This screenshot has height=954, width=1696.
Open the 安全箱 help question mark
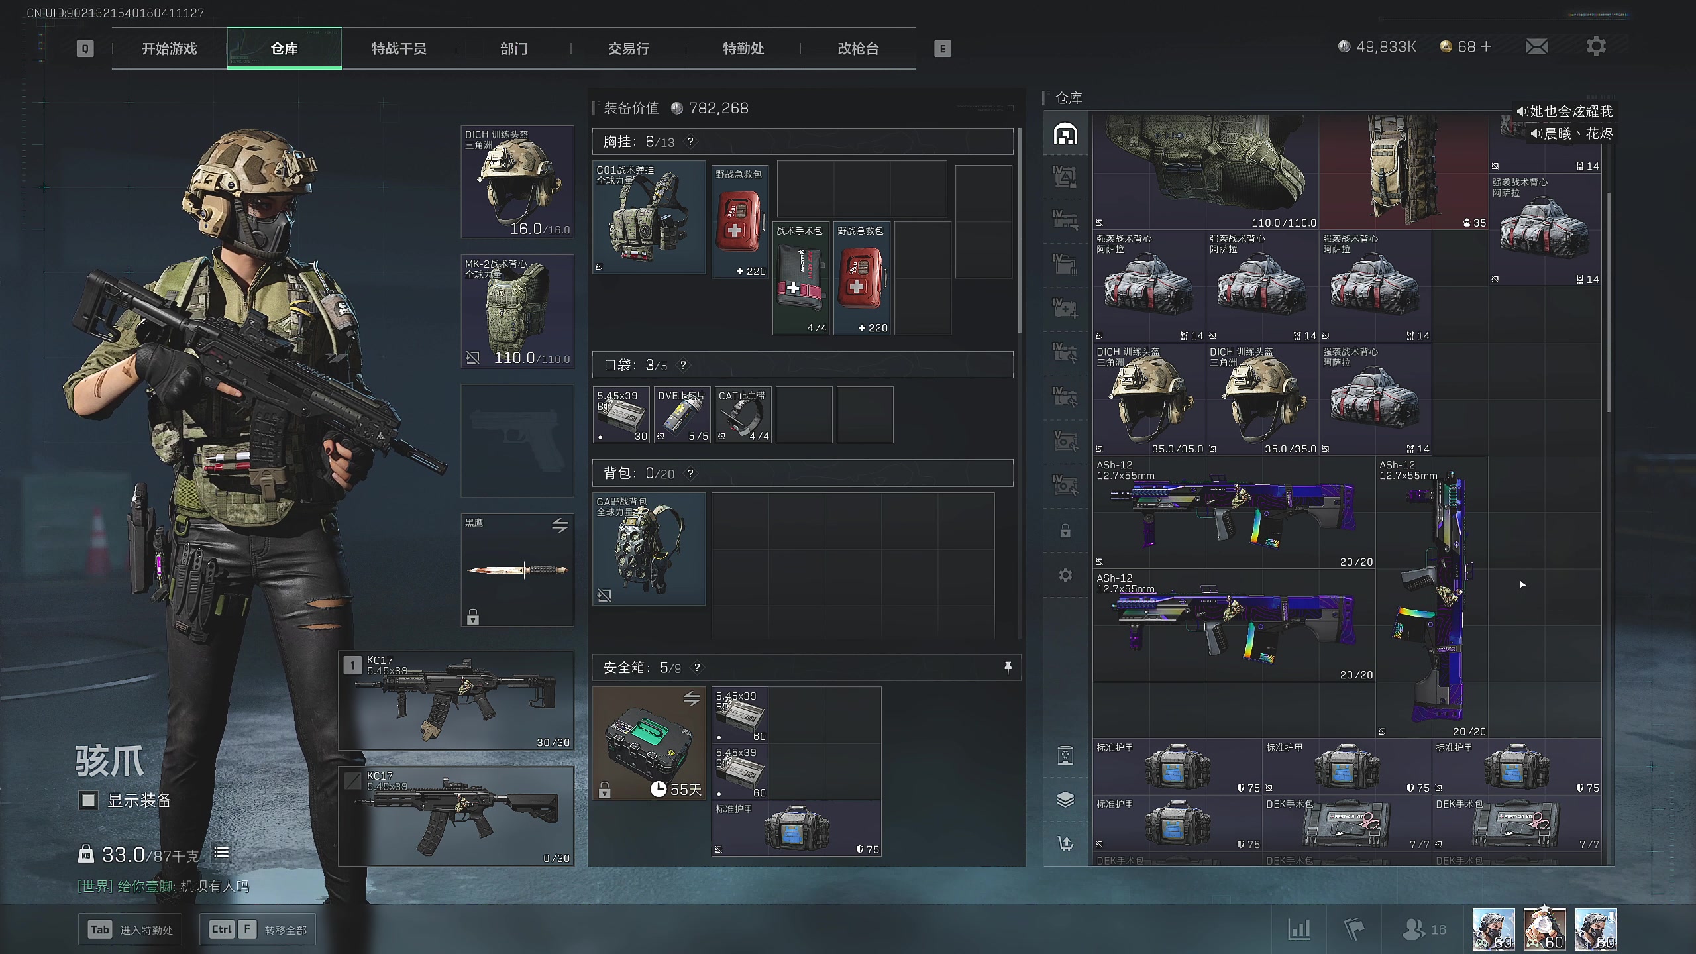click(697, 667)
